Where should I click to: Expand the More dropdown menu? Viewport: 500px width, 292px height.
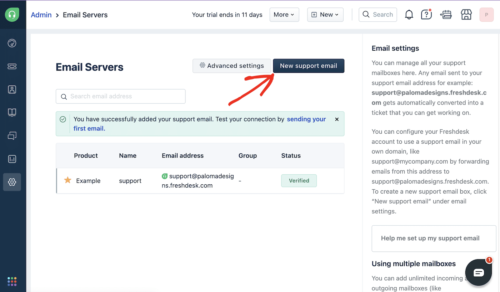pyautogui.click(x=284, y=15)
